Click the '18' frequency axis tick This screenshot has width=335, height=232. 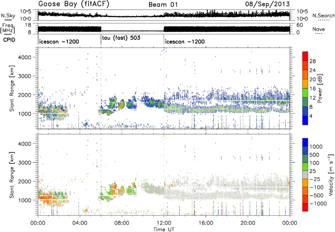pyautogui.click(x=28, y=25)
